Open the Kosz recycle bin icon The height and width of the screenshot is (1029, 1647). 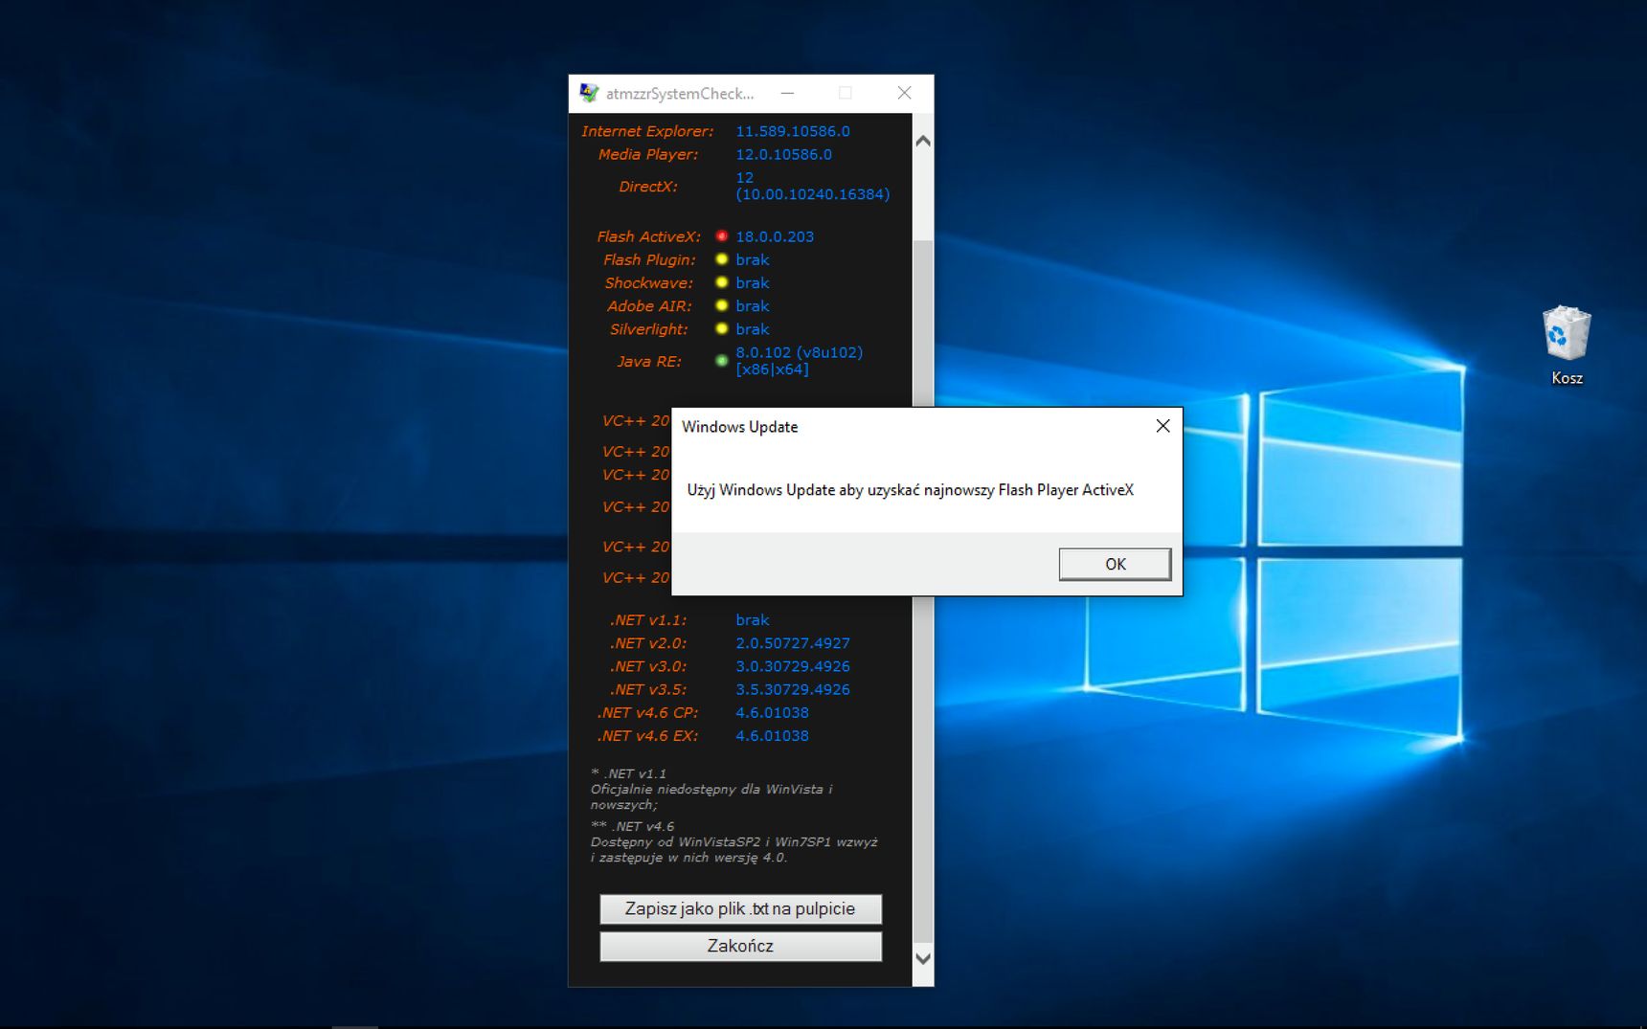coord(1567,345)
